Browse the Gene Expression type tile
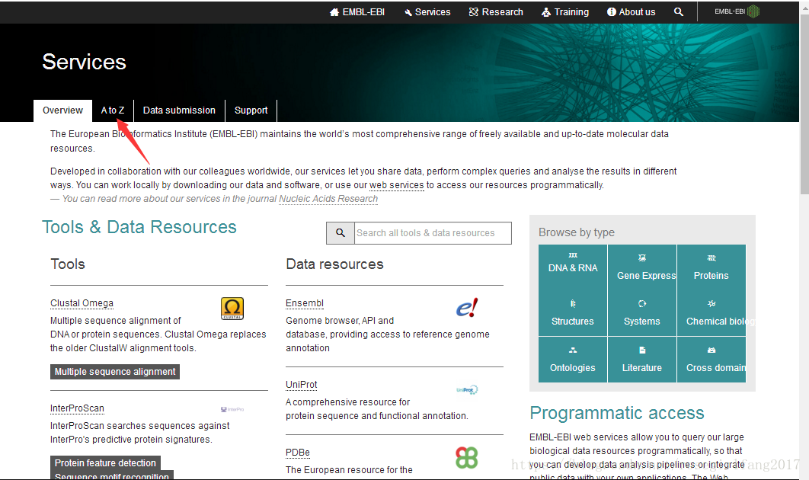The image size is (809, 480). [x=642, y=267]
